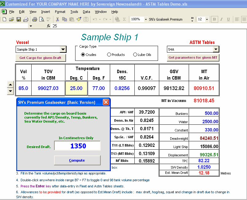Open the Tools menu
The image size is (247, 200).
coord(74,12)
